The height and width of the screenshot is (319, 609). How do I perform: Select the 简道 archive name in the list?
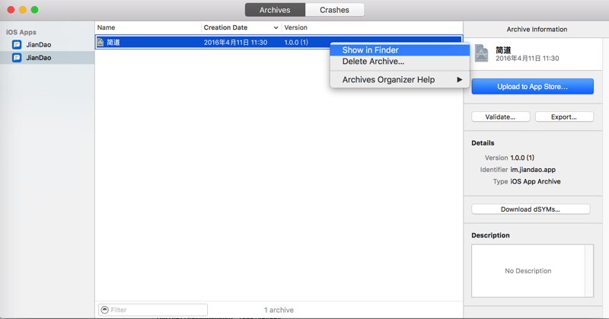click(113, 43)
